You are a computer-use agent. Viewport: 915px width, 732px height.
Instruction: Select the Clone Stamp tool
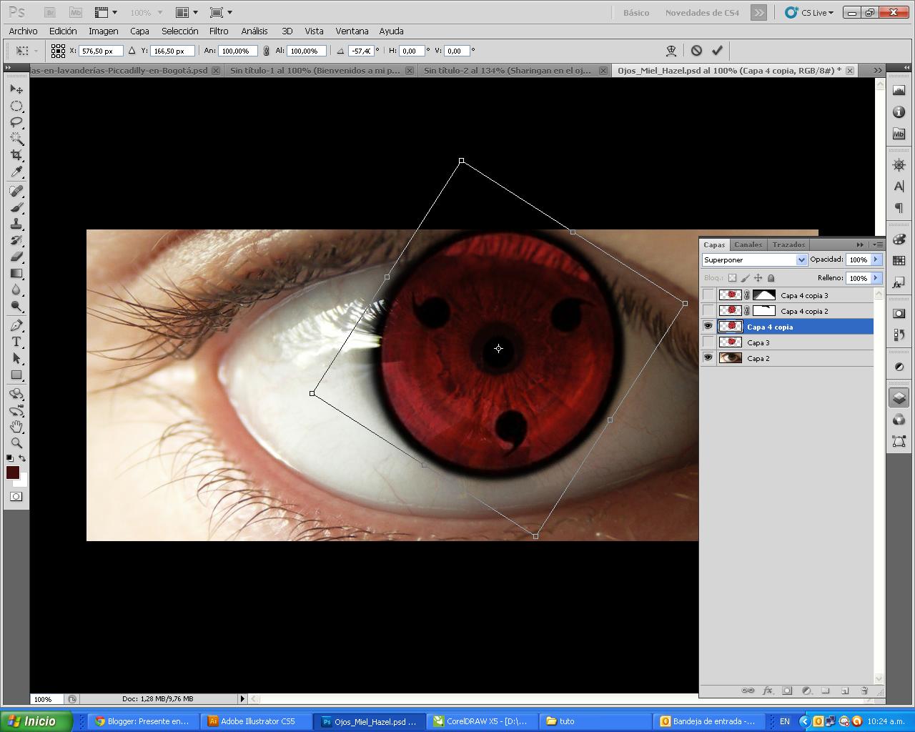[x=16, y=224]
